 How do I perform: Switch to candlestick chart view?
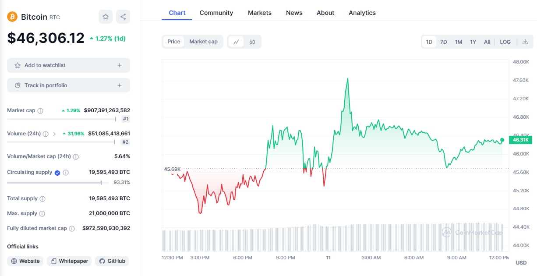(252, 42)
